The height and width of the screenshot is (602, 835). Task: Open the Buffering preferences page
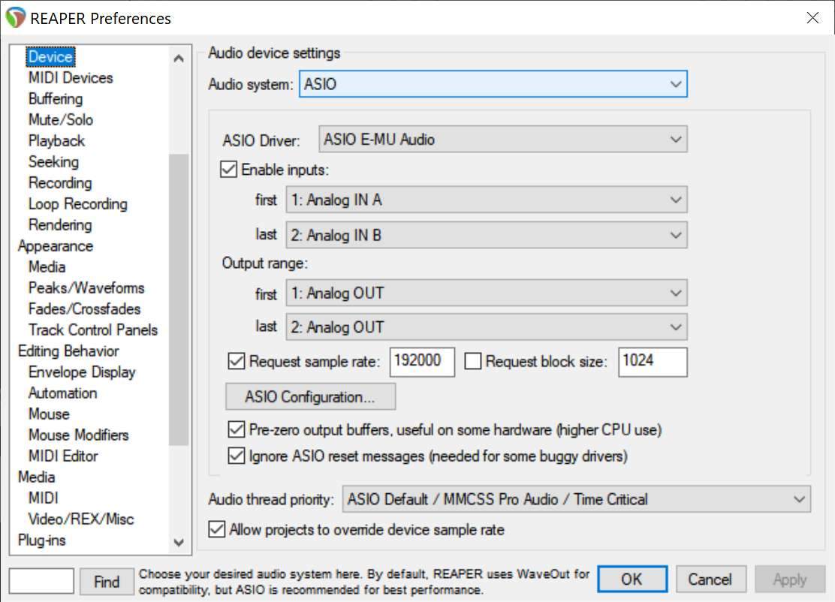(x=56, y=99)
